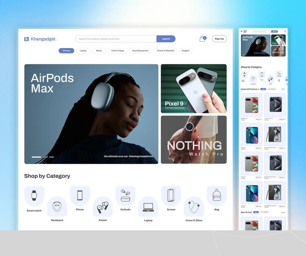Click the desktop search for product input field
Viewport: 306px width, 256px height.
tap(116, 39)
